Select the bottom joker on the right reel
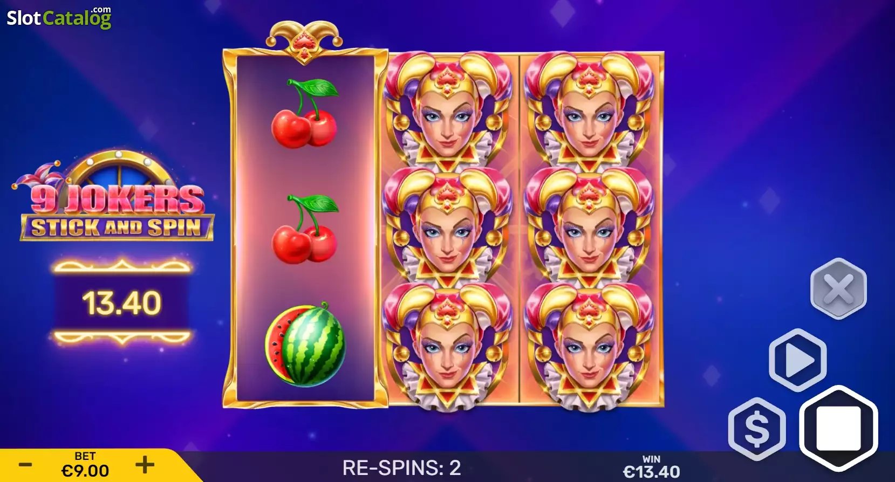The image size is (895, 482). (590, 345)
